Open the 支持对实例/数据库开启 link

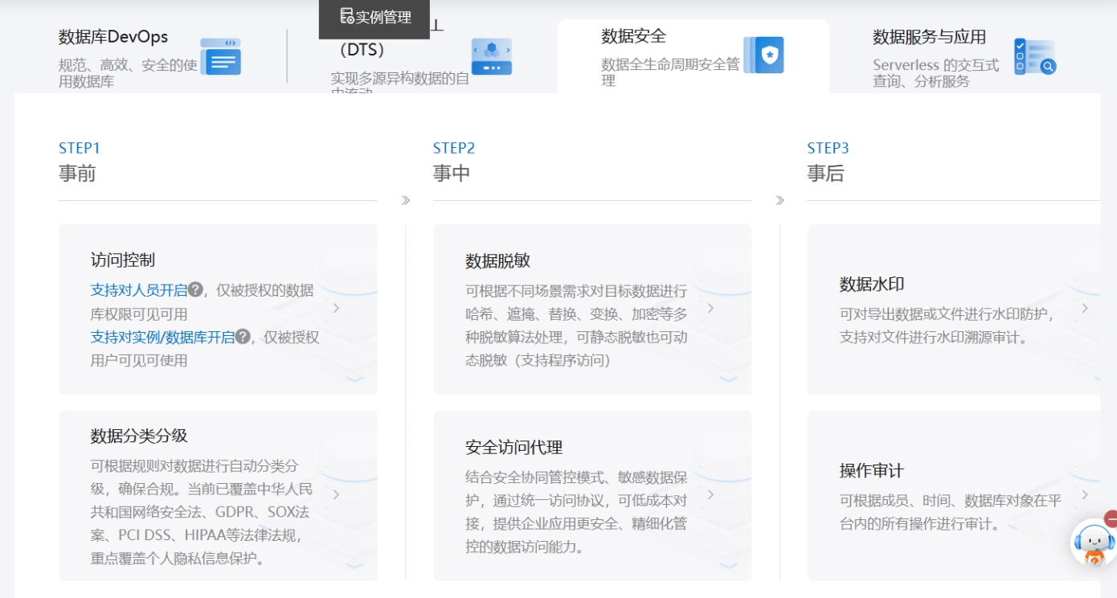click(162, 337)
